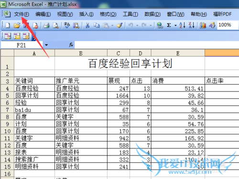Open the 帮助(H) menu
The image size is (239, 179).
tap(199, 14)
